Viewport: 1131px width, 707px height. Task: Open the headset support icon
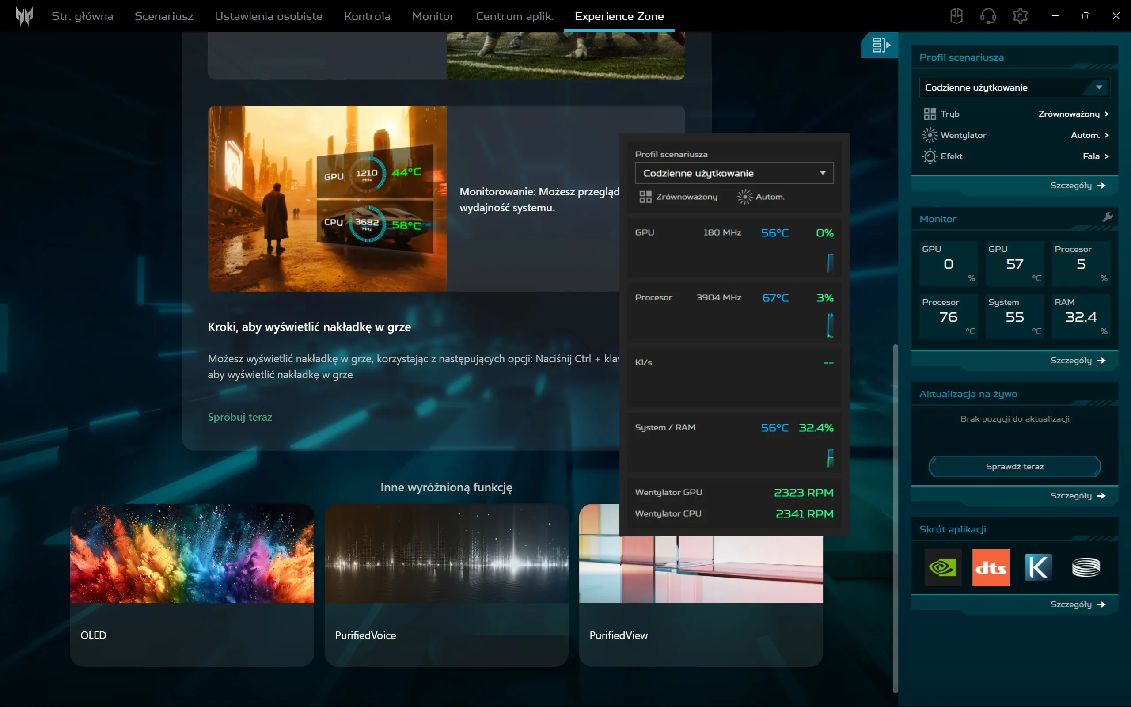988,16
